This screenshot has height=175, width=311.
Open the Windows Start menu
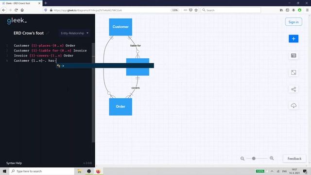click(x=4, y=171)
